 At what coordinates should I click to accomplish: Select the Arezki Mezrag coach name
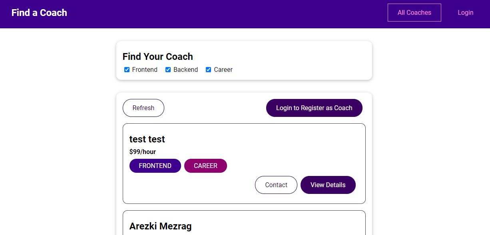[x=160, y=226]
